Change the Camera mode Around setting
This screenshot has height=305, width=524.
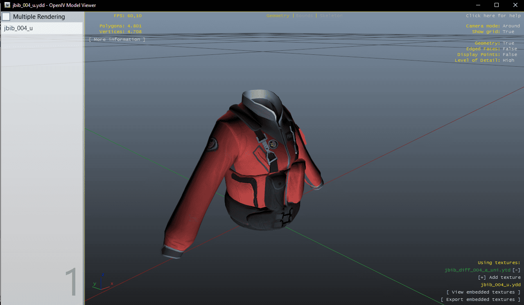tap(511, 26)
